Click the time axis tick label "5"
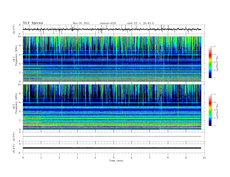 click(x=114, y=158)
